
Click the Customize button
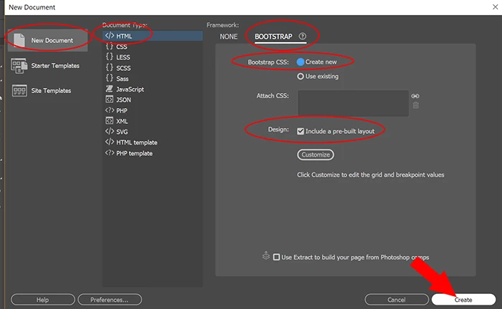click(316, 154)
